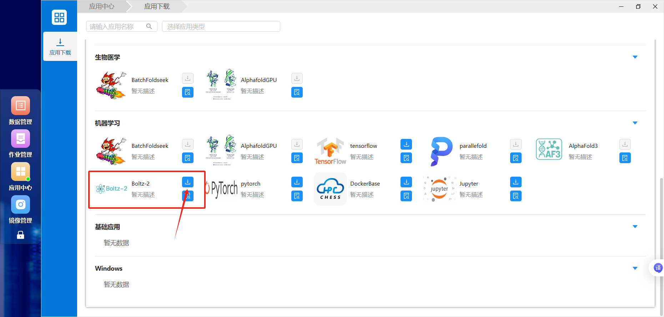The height and width of the screenshot is (317, 664).
Task: Collapse the Windows section arrow
Action: (635, 268)
